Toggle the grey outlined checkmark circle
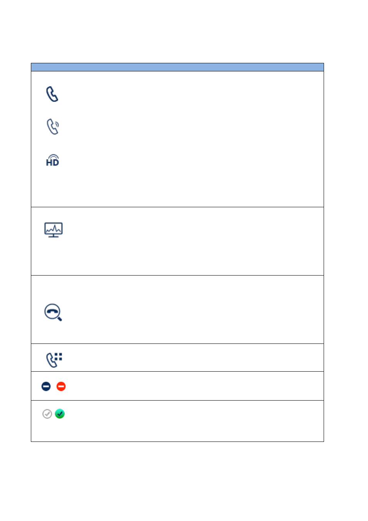368x521 pixels. click(47, 414)
